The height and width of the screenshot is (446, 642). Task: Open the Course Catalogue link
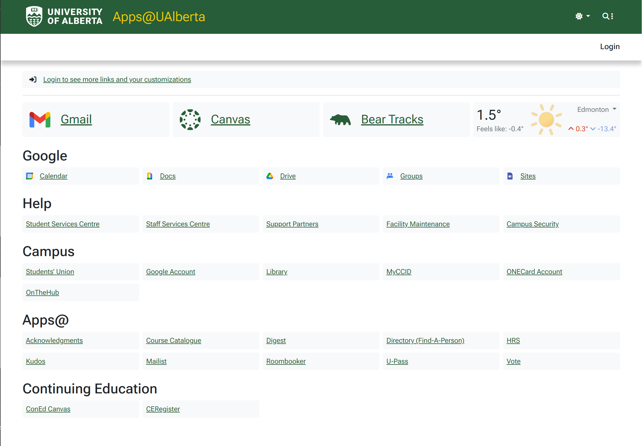tap(173, 340)
